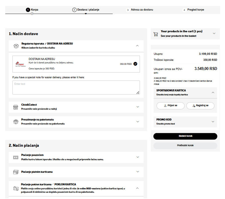Click the shopping cart icon in products summary

[x=156, y=34]
